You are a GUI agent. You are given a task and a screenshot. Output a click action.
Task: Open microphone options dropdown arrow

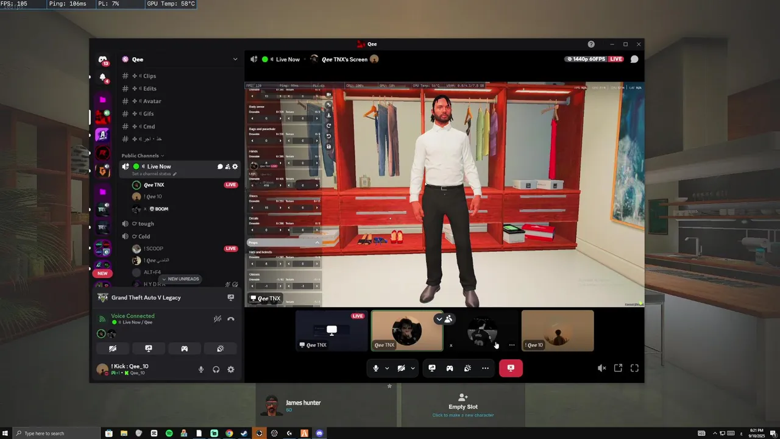coord(386,368)
